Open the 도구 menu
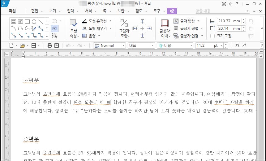The image size is (266, 161). point(157,11)
